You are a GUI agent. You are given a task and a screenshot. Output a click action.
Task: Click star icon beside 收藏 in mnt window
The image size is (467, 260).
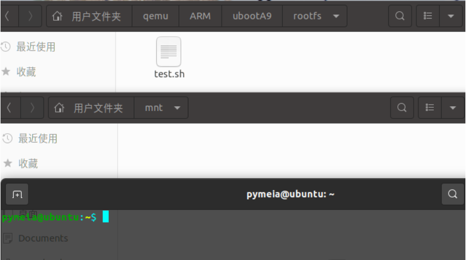coord(8,163)
